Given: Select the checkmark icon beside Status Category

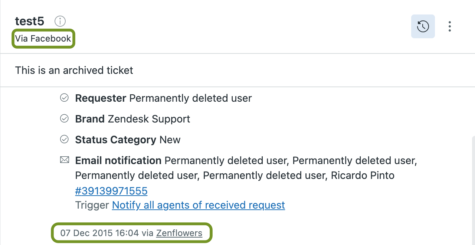Looking at the screenshot, I should [64, 139].
